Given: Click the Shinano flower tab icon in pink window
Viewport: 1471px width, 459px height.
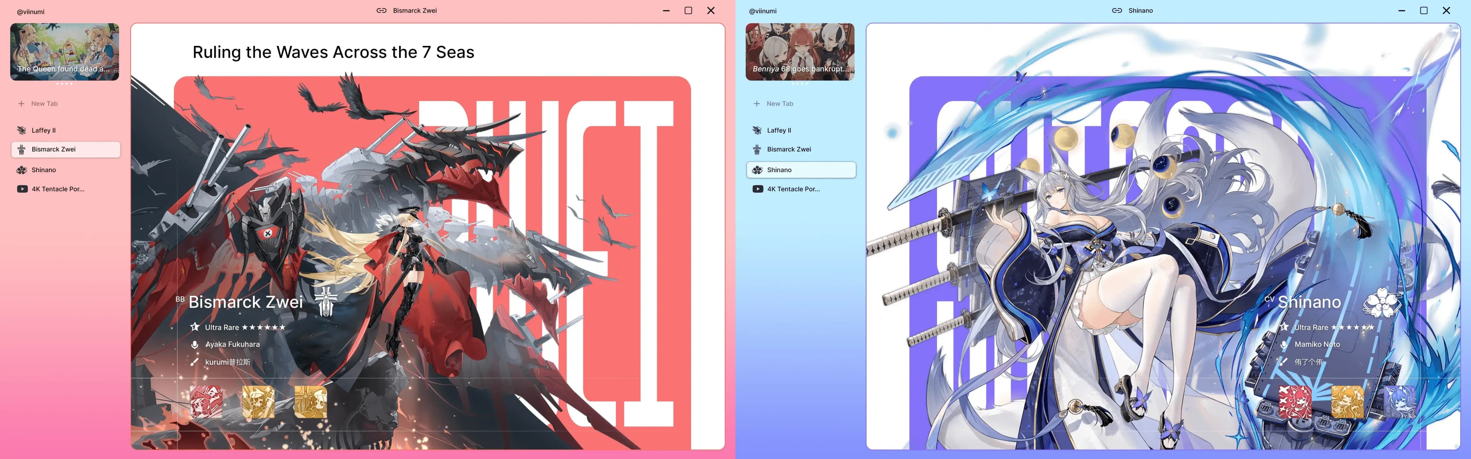Looking at the screenshot, I should [x=22, y=170].
